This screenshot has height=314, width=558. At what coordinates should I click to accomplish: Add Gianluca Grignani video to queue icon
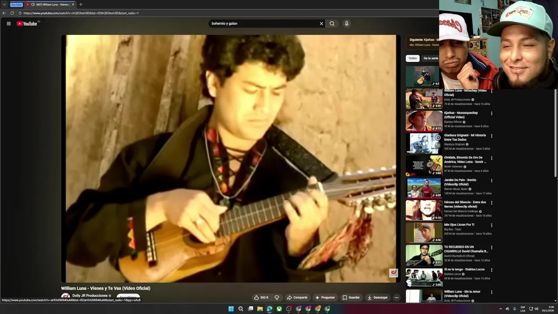438,146
